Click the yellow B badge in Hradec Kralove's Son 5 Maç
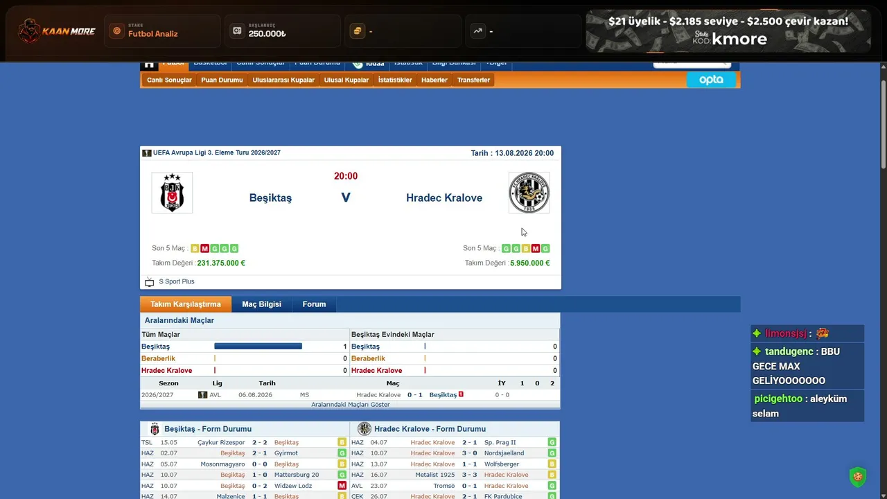Viewport: 887px width, 499px height. tap(526, 248)
